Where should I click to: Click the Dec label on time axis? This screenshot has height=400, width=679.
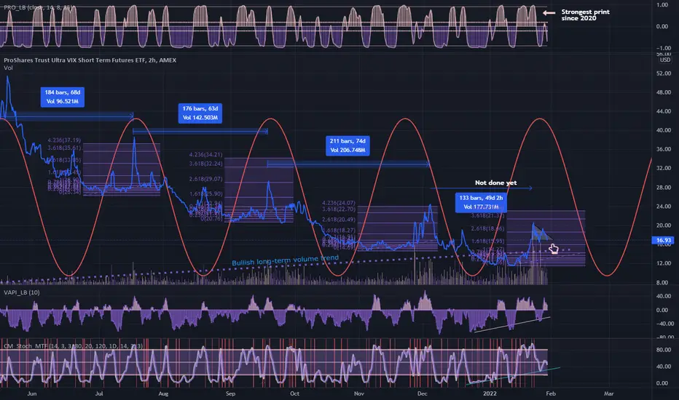[423, 393]
